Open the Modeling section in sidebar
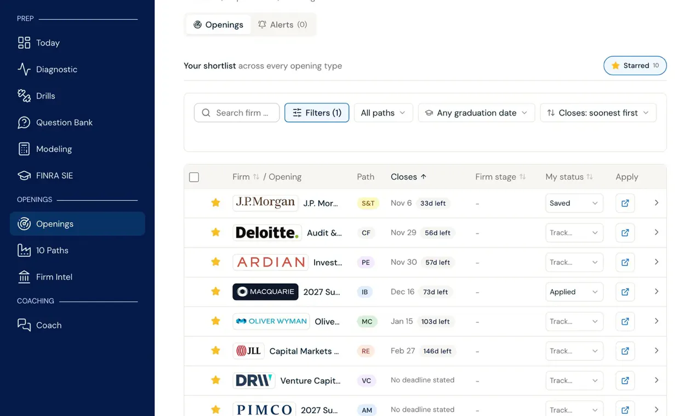This screenshot has width=696, height=416. pos(77,149)
